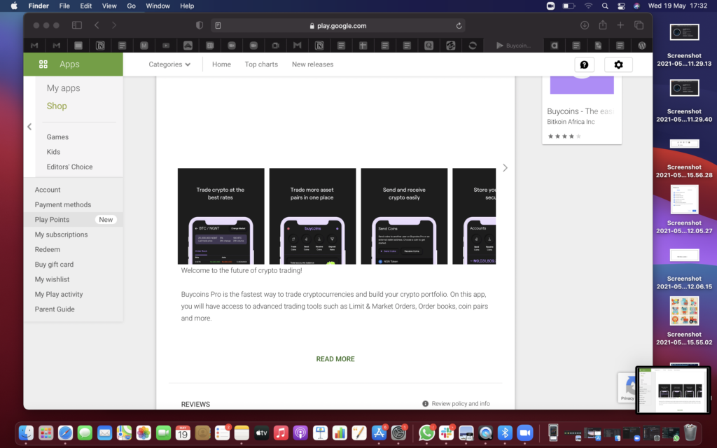Open Games section

57,136
